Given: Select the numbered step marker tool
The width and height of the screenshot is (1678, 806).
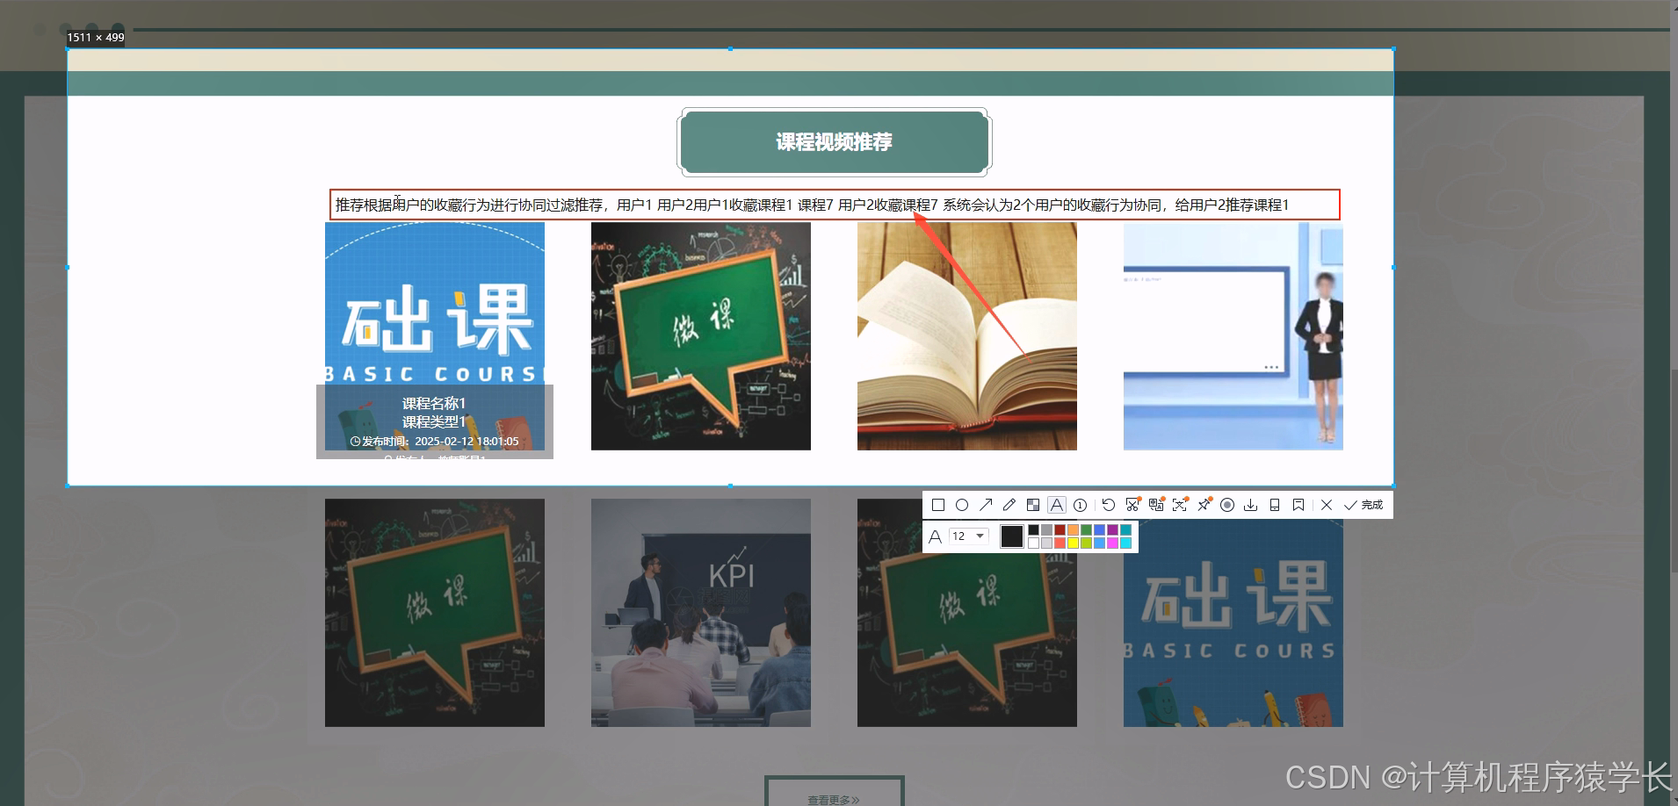Looking at the screenshot, I should 1080,505.
